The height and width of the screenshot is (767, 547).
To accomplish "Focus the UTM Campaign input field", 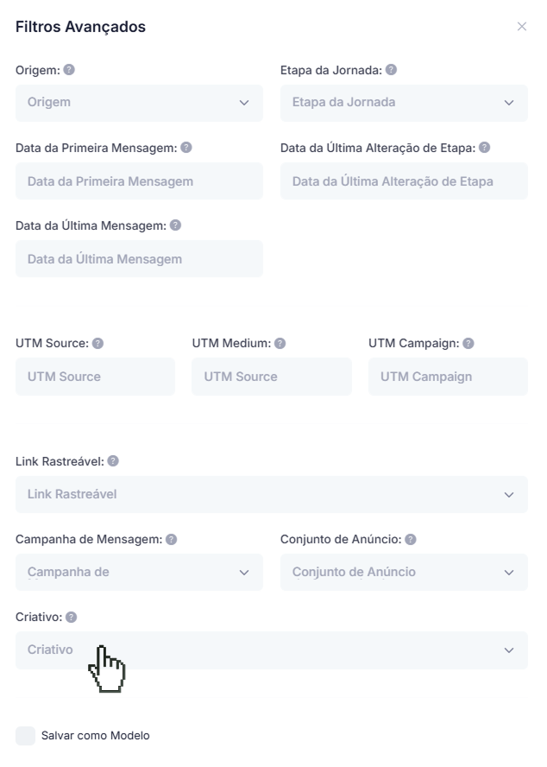I will coord(448,377).
